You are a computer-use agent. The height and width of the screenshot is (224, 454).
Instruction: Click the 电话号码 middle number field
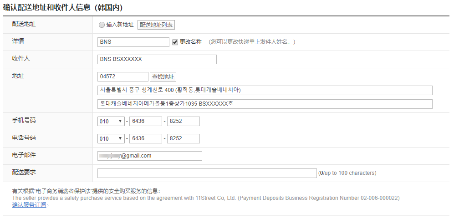(x=146, y=138)
